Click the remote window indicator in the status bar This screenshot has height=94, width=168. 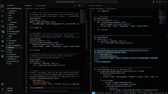coord(2,93)
